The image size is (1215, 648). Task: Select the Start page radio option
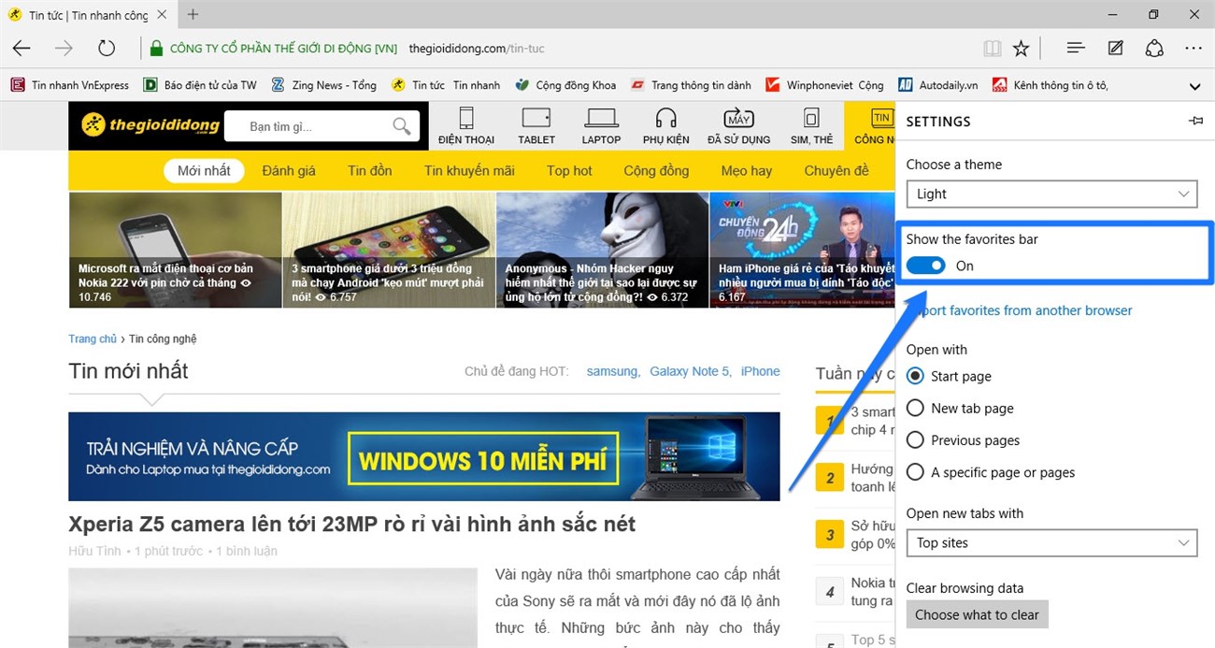point(915,376)
